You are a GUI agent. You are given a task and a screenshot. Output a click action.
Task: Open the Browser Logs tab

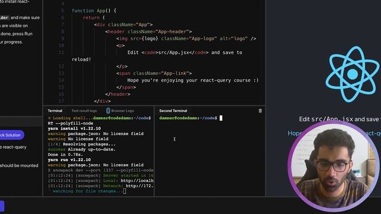point(123,111)
